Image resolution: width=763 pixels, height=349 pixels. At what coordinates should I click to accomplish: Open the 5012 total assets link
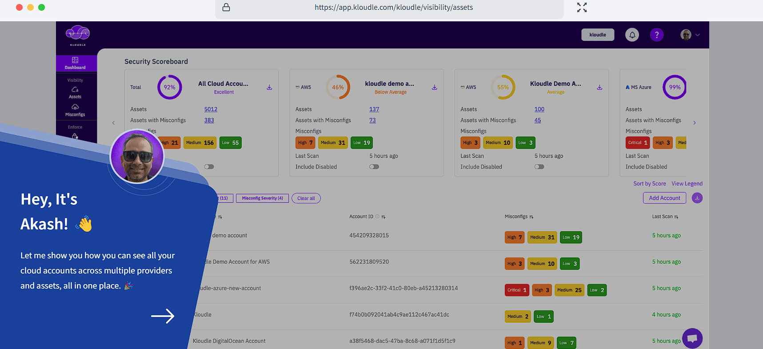(211, 109)
